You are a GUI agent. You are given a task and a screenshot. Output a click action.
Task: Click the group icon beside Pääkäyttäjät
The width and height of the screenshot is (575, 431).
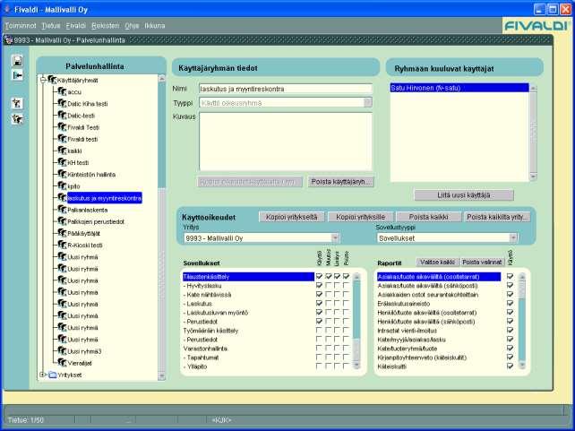[62, 233]
